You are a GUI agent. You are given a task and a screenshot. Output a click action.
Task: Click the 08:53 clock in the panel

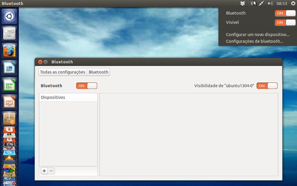click(282, 4)
